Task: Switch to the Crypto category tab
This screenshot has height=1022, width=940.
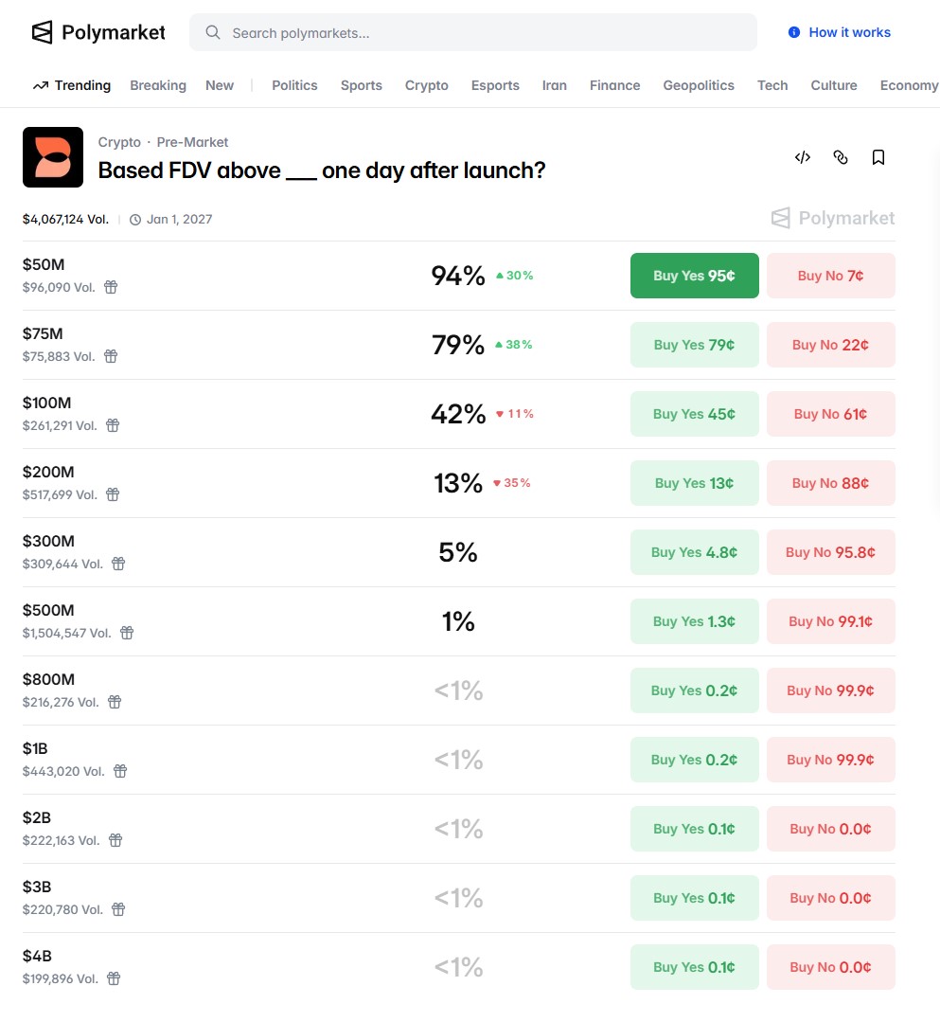Action: click(427, 85)
